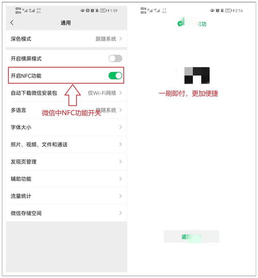258x278 pixels.
Task: Click the battery indicator in left status bar
Action: tap(103, 11)
